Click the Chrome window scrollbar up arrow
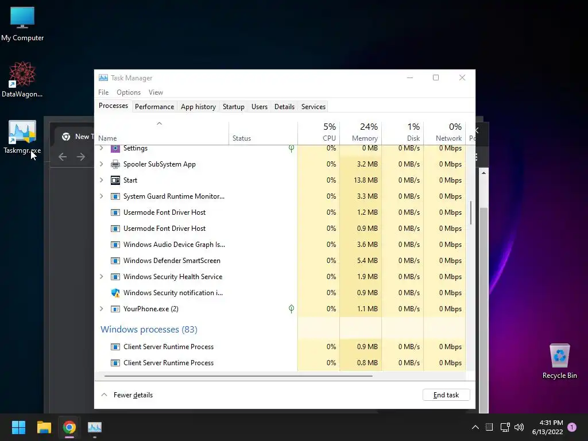The image size is (588, 441). click(x=483, y=173)
